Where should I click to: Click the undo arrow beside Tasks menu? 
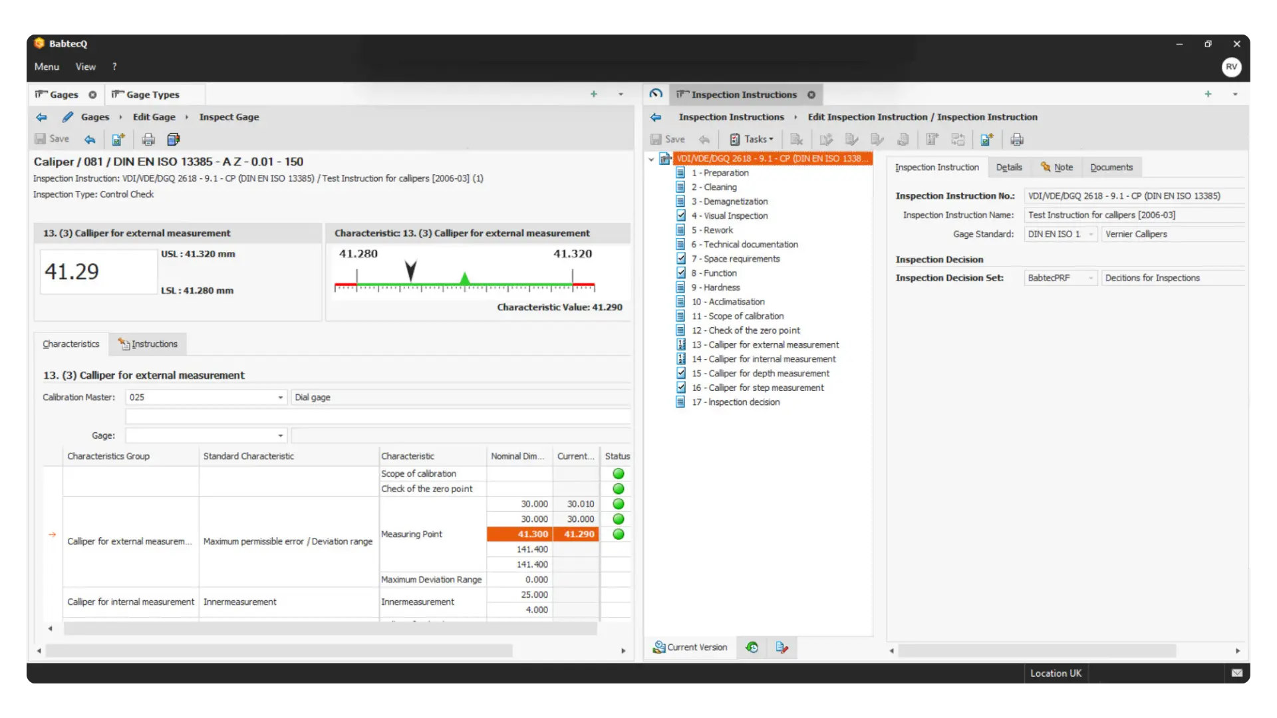tap(704, 139)
